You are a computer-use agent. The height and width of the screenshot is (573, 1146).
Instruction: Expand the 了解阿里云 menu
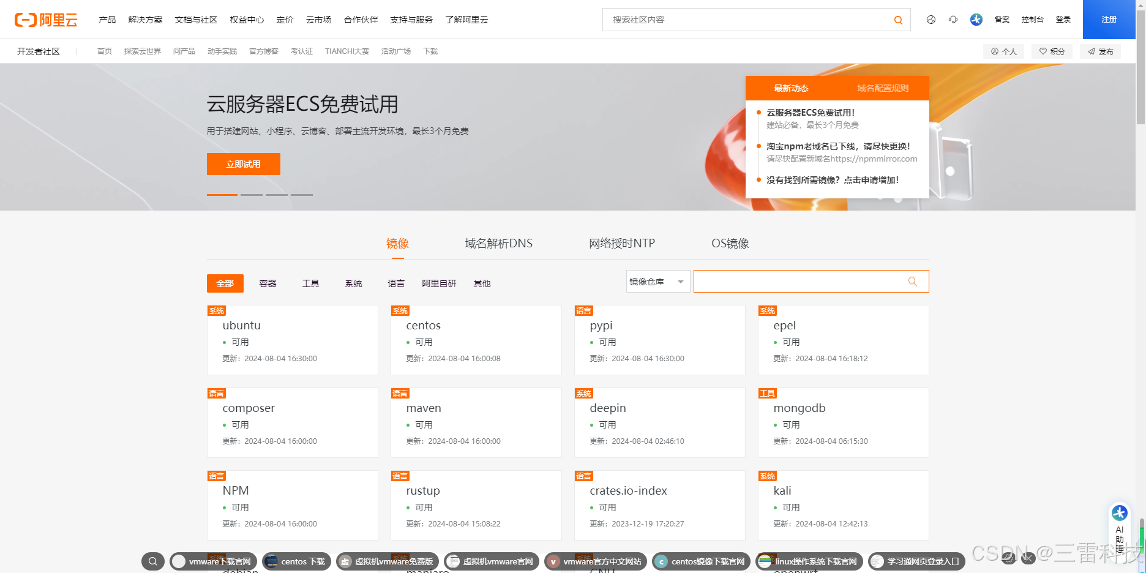(x=466, y=20)
